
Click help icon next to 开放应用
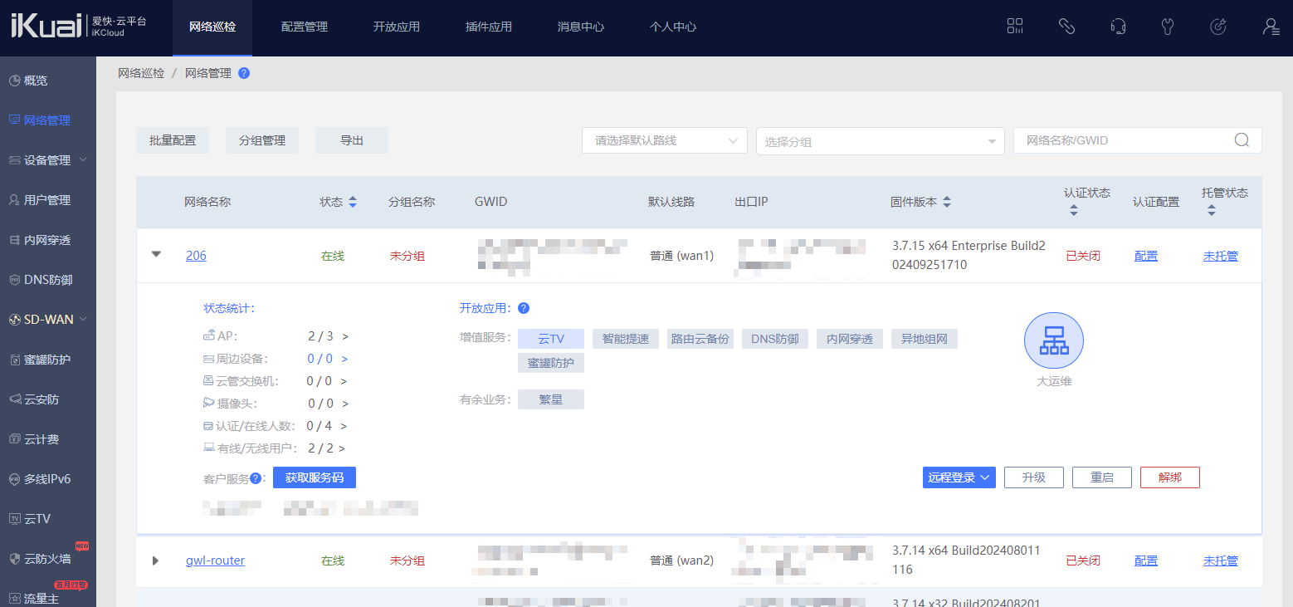[524, 308]
